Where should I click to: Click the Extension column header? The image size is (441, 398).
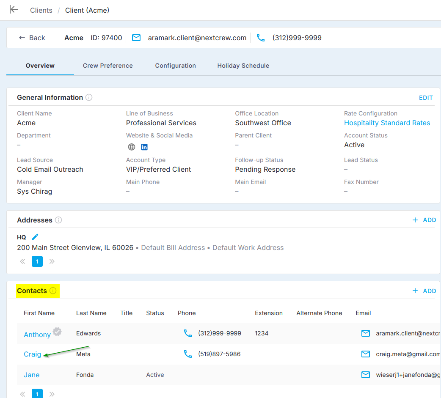(x=269, y=313)
